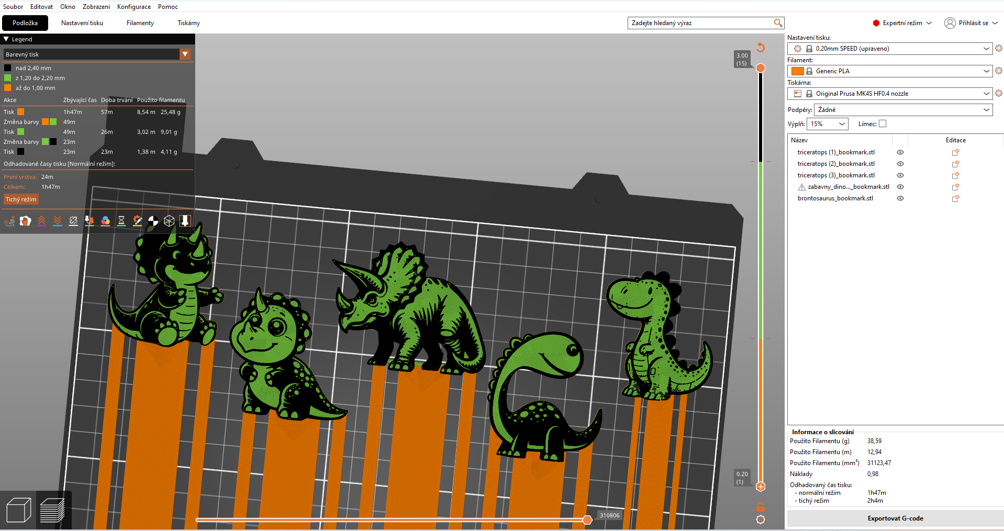Open the Generic PLA filament dropdown
1004x531 pixels.
coord(890,71)
